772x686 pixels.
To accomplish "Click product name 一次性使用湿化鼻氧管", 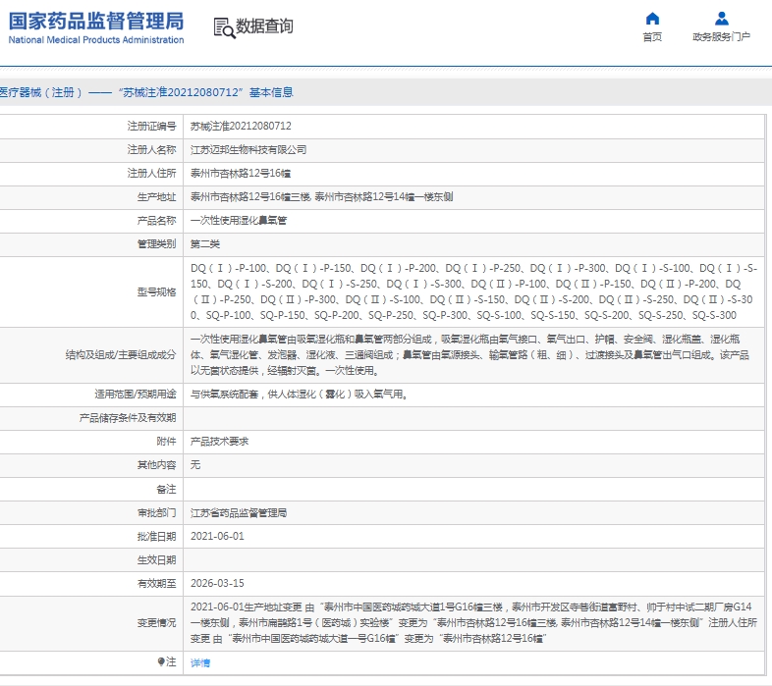I will click(x=239, y=221).
